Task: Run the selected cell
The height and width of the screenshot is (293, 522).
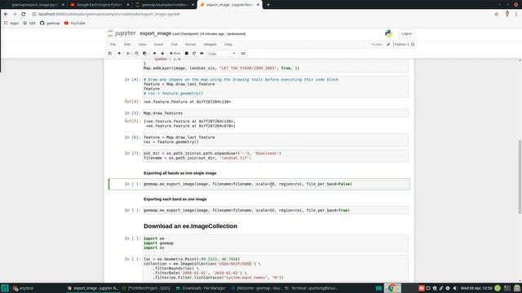Action: (175, 54)
